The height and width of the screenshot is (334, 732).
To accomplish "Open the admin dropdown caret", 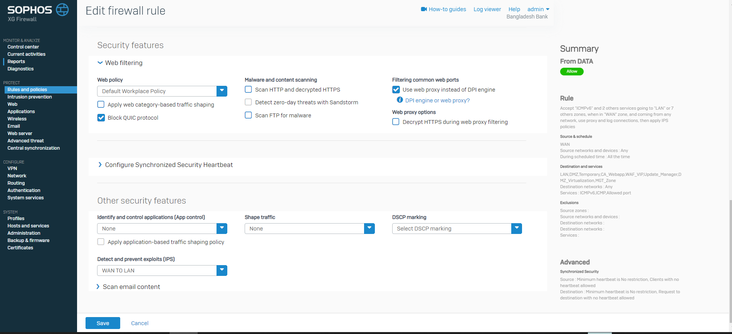I will click(x=548, y=9).
